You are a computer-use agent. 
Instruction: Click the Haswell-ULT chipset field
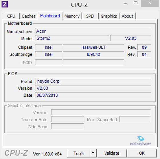[93, 47]
